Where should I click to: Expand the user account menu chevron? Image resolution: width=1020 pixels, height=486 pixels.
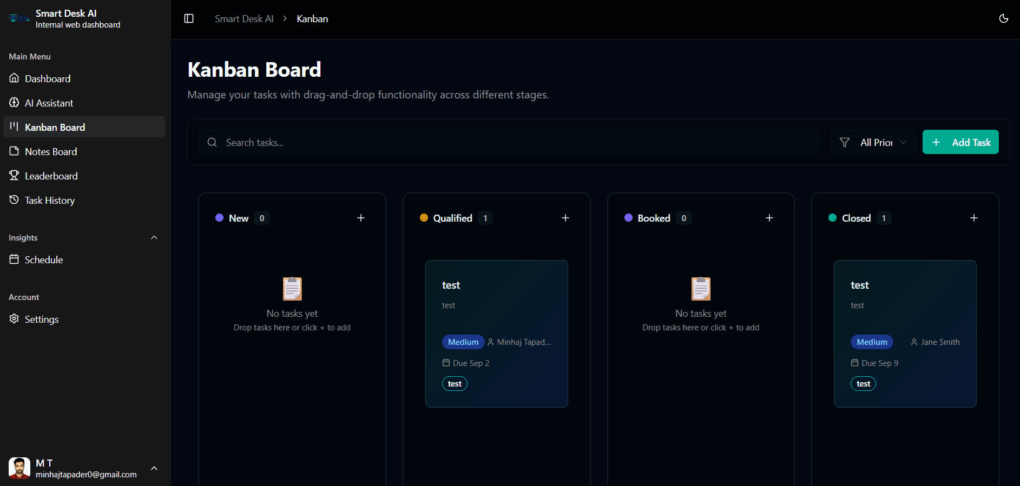[x=154, y=468]
